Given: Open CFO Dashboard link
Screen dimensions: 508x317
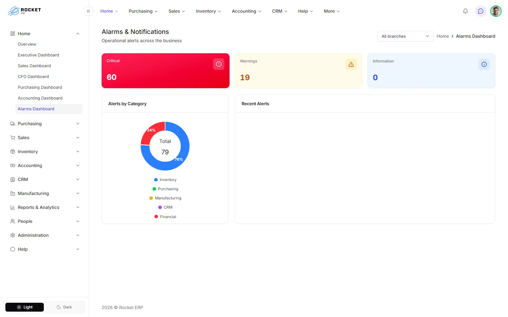Looking at the screenshot, I should [x=33, y=76].
